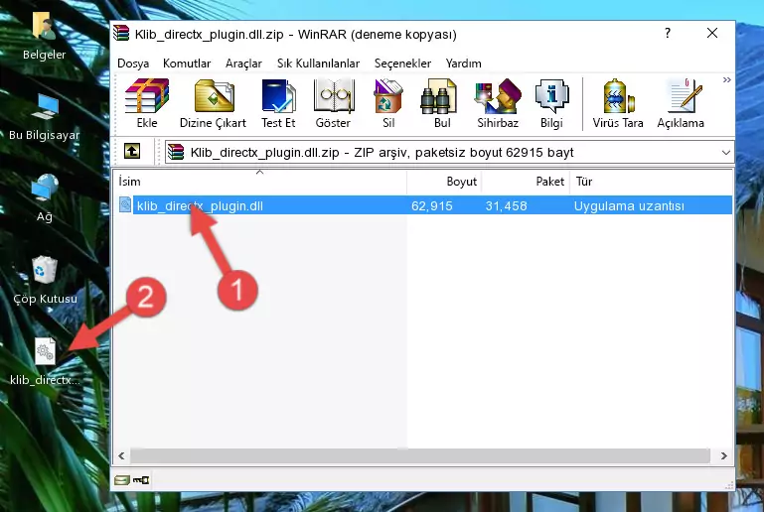
Task: Click the horizontal scrollbar track
Action: 420,456
